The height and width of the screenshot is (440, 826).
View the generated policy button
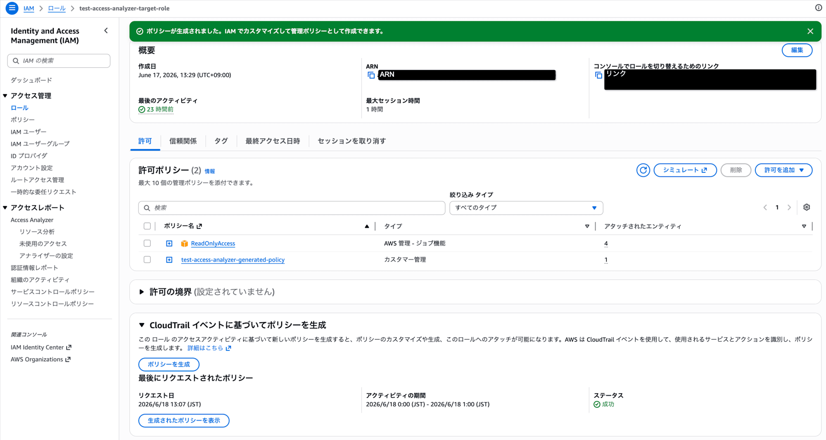(x=184, y=421)
